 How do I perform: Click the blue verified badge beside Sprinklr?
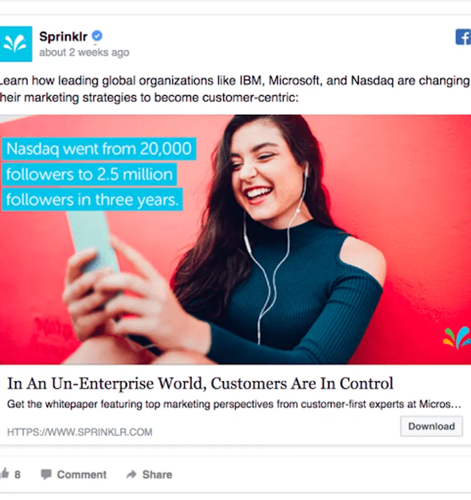point(97,36)
